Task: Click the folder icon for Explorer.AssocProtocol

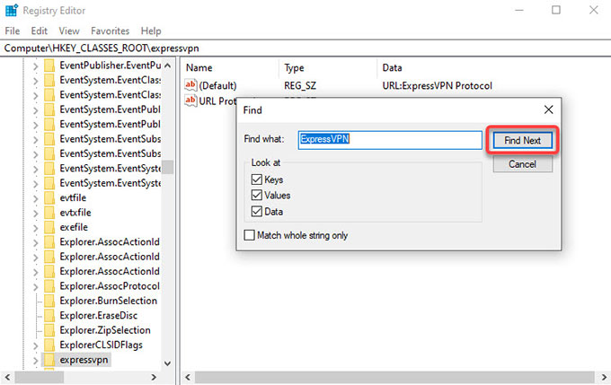Action: coord(49,286)
